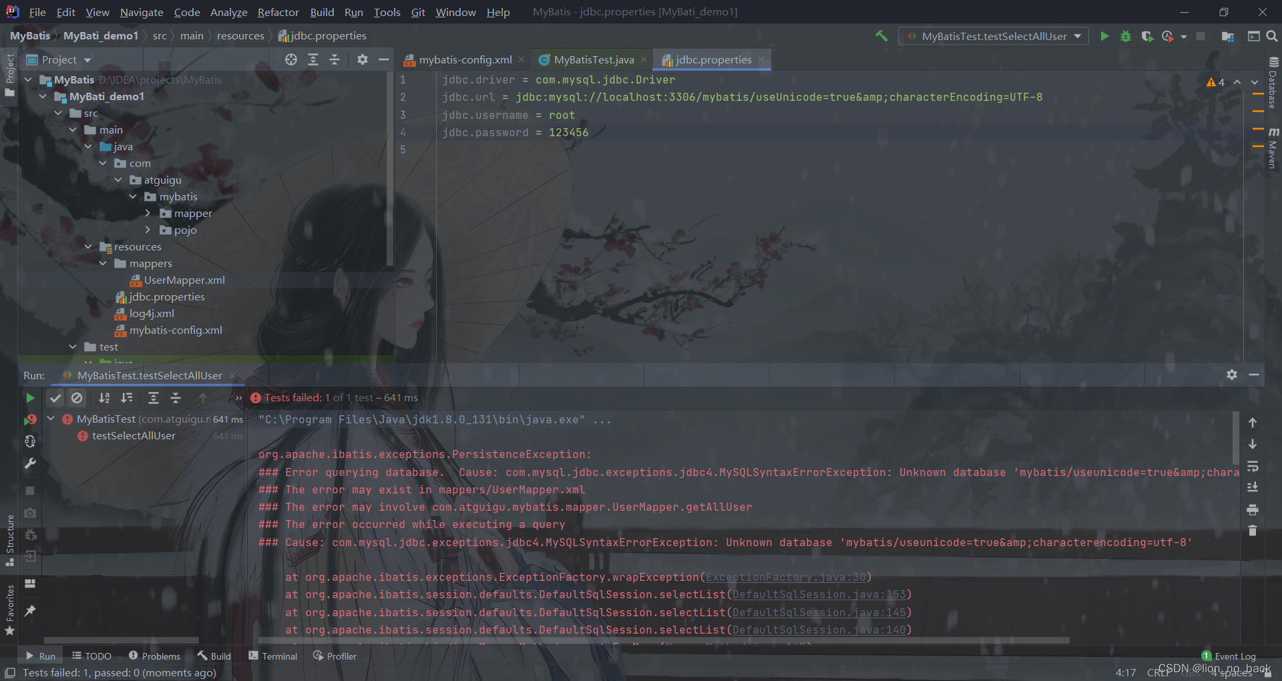
Task: Collapse the src folder node
Action: 58,113
